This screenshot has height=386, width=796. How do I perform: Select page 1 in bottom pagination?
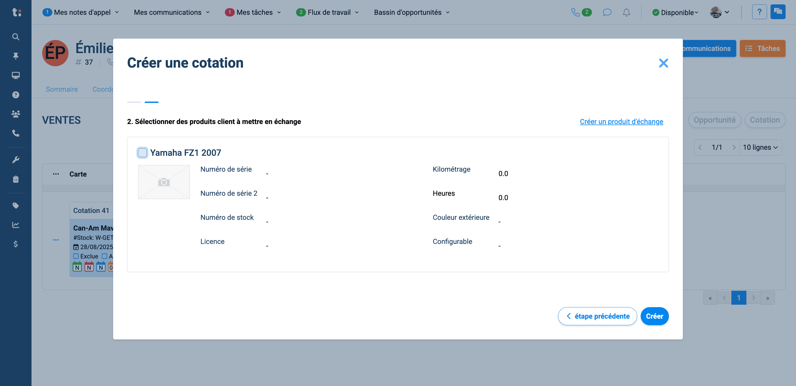738,298
